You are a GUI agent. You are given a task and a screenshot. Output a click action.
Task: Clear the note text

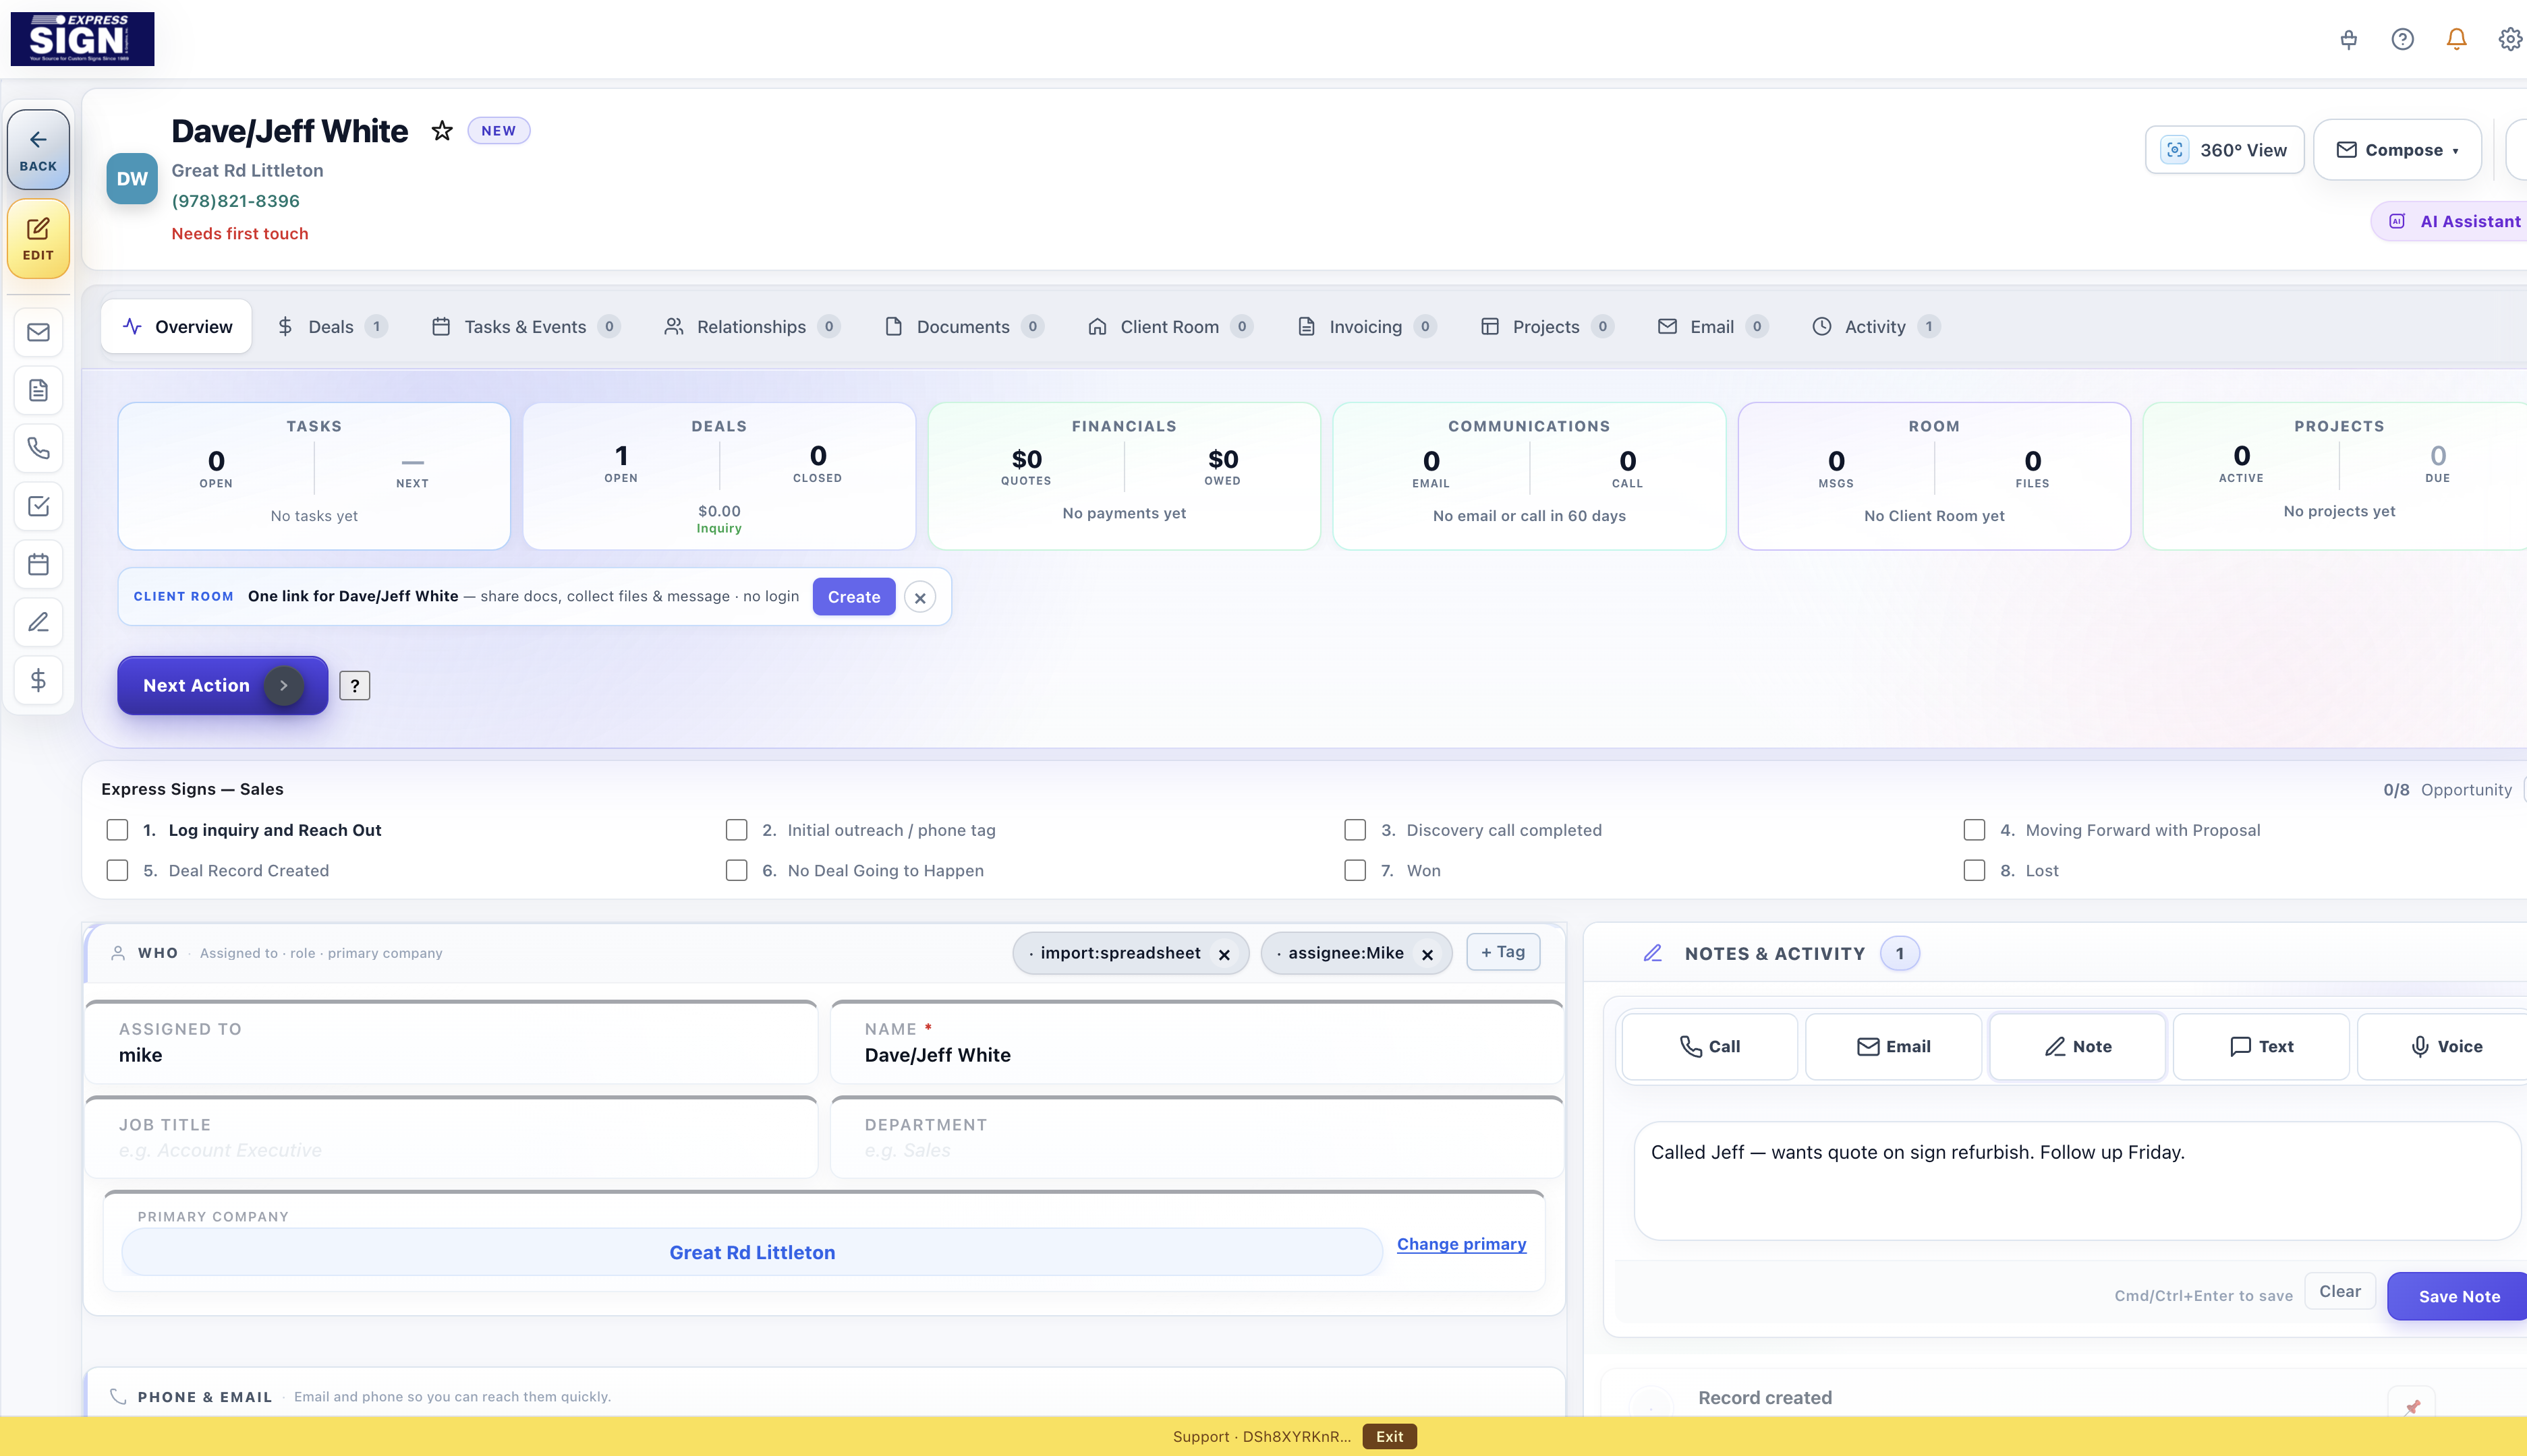tap(2340, 1292)
